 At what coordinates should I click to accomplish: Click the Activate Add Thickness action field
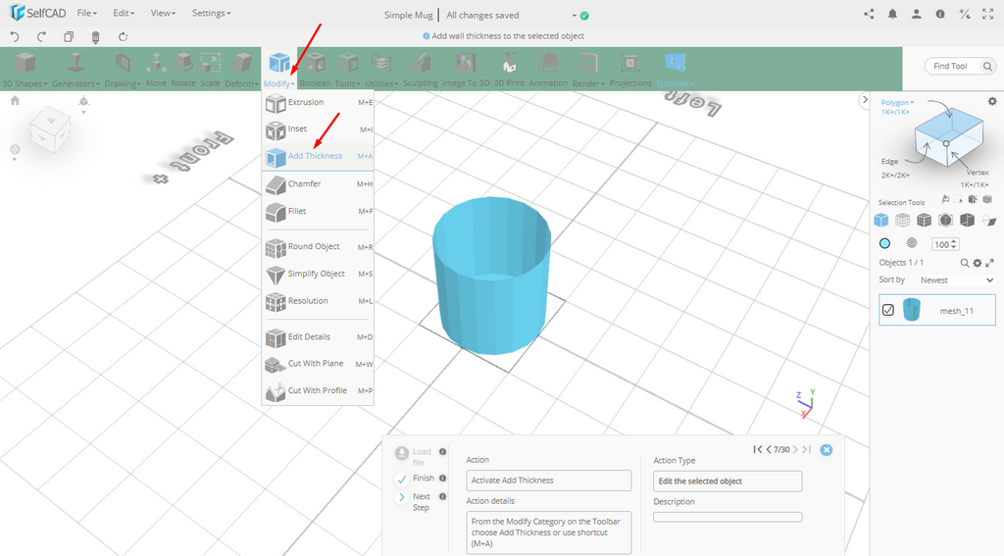pos(549,480)
